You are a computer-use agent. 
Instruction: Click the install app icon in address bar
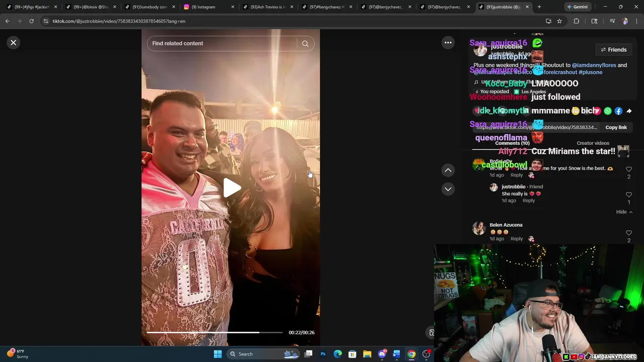tap(548, 21)
